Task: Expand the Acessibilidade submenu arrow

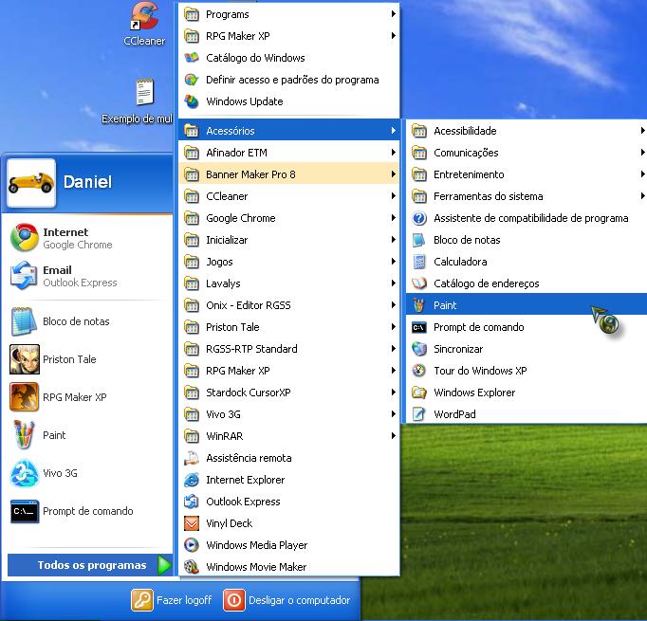Action: 643,131
